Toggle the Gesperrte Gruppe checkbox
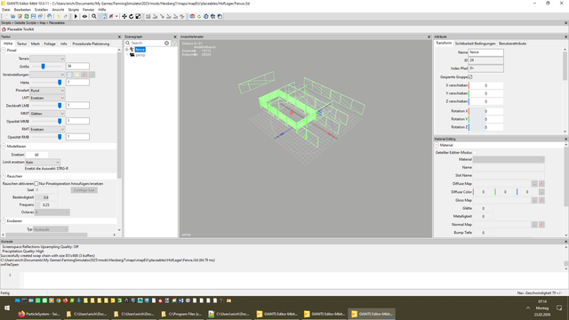 [x=470, y=77]
